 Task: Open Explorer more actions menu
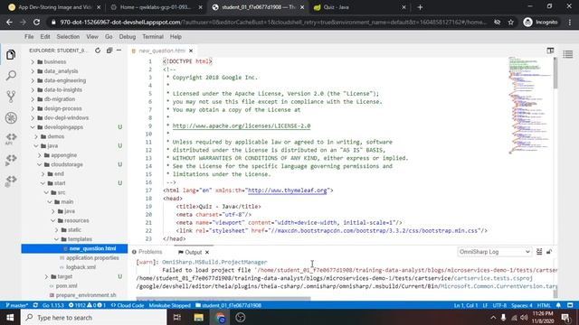pos(119,51)
